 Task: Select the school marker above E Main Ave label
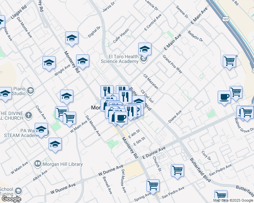[145, 49]
